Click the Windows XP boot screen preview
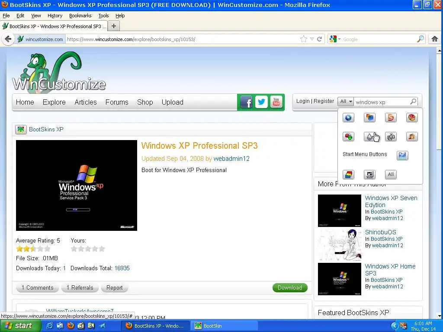The height and width of the screenshot is (332, 443). [77, 185]
